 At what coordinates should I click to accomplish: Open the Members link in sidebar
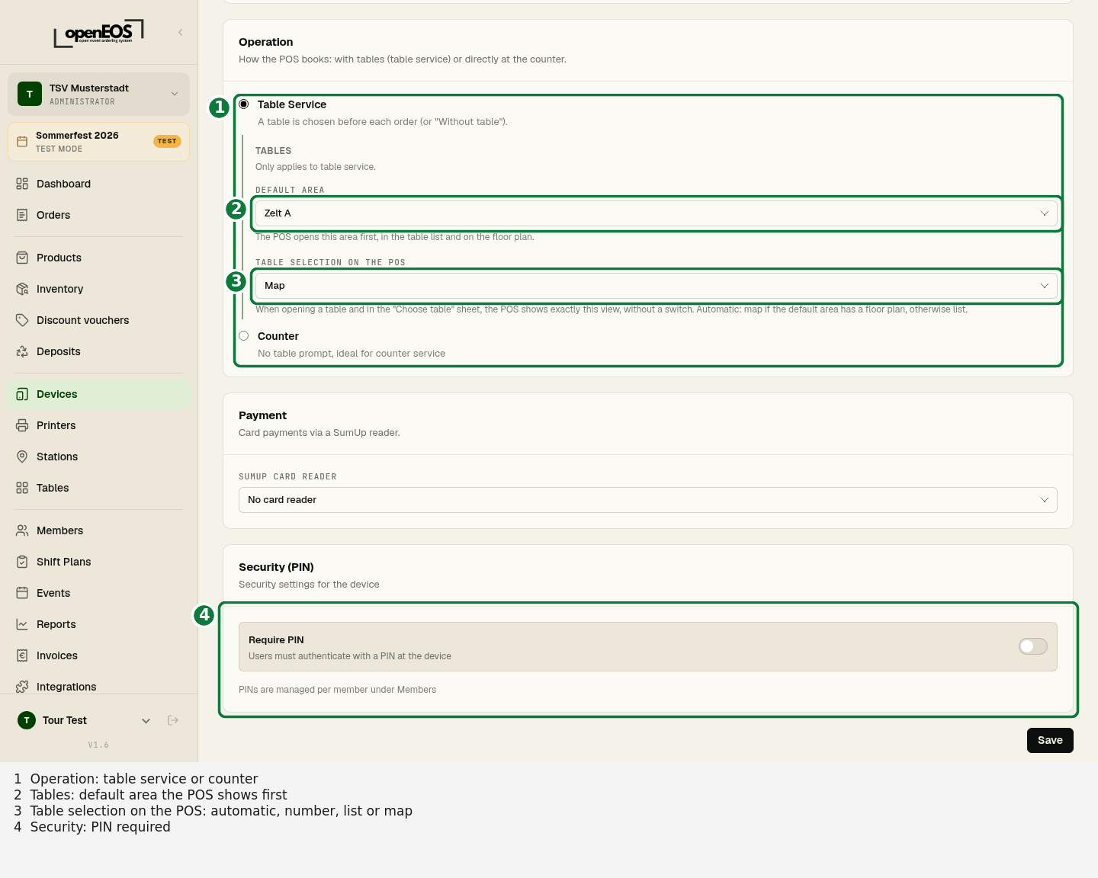click(99, 530)
